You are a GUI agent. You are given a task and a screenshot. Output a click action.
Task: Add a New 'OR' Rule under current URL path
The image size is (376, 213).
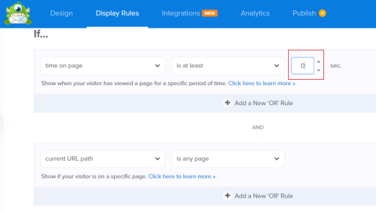point(258,196)
